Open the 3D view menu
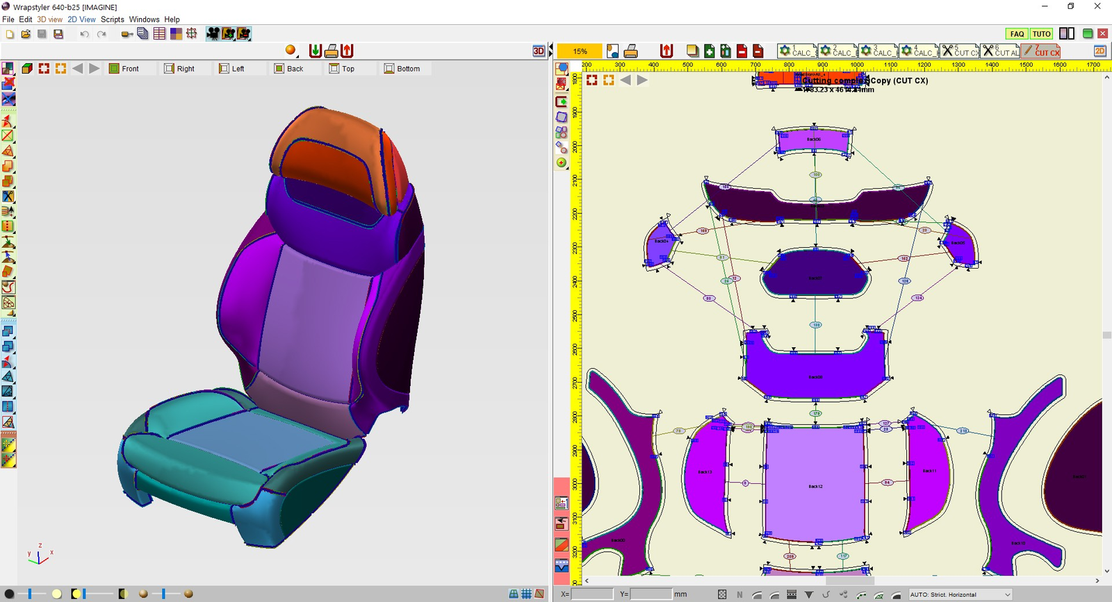The height and width of the screenshot is (602, 1112). 49,19
